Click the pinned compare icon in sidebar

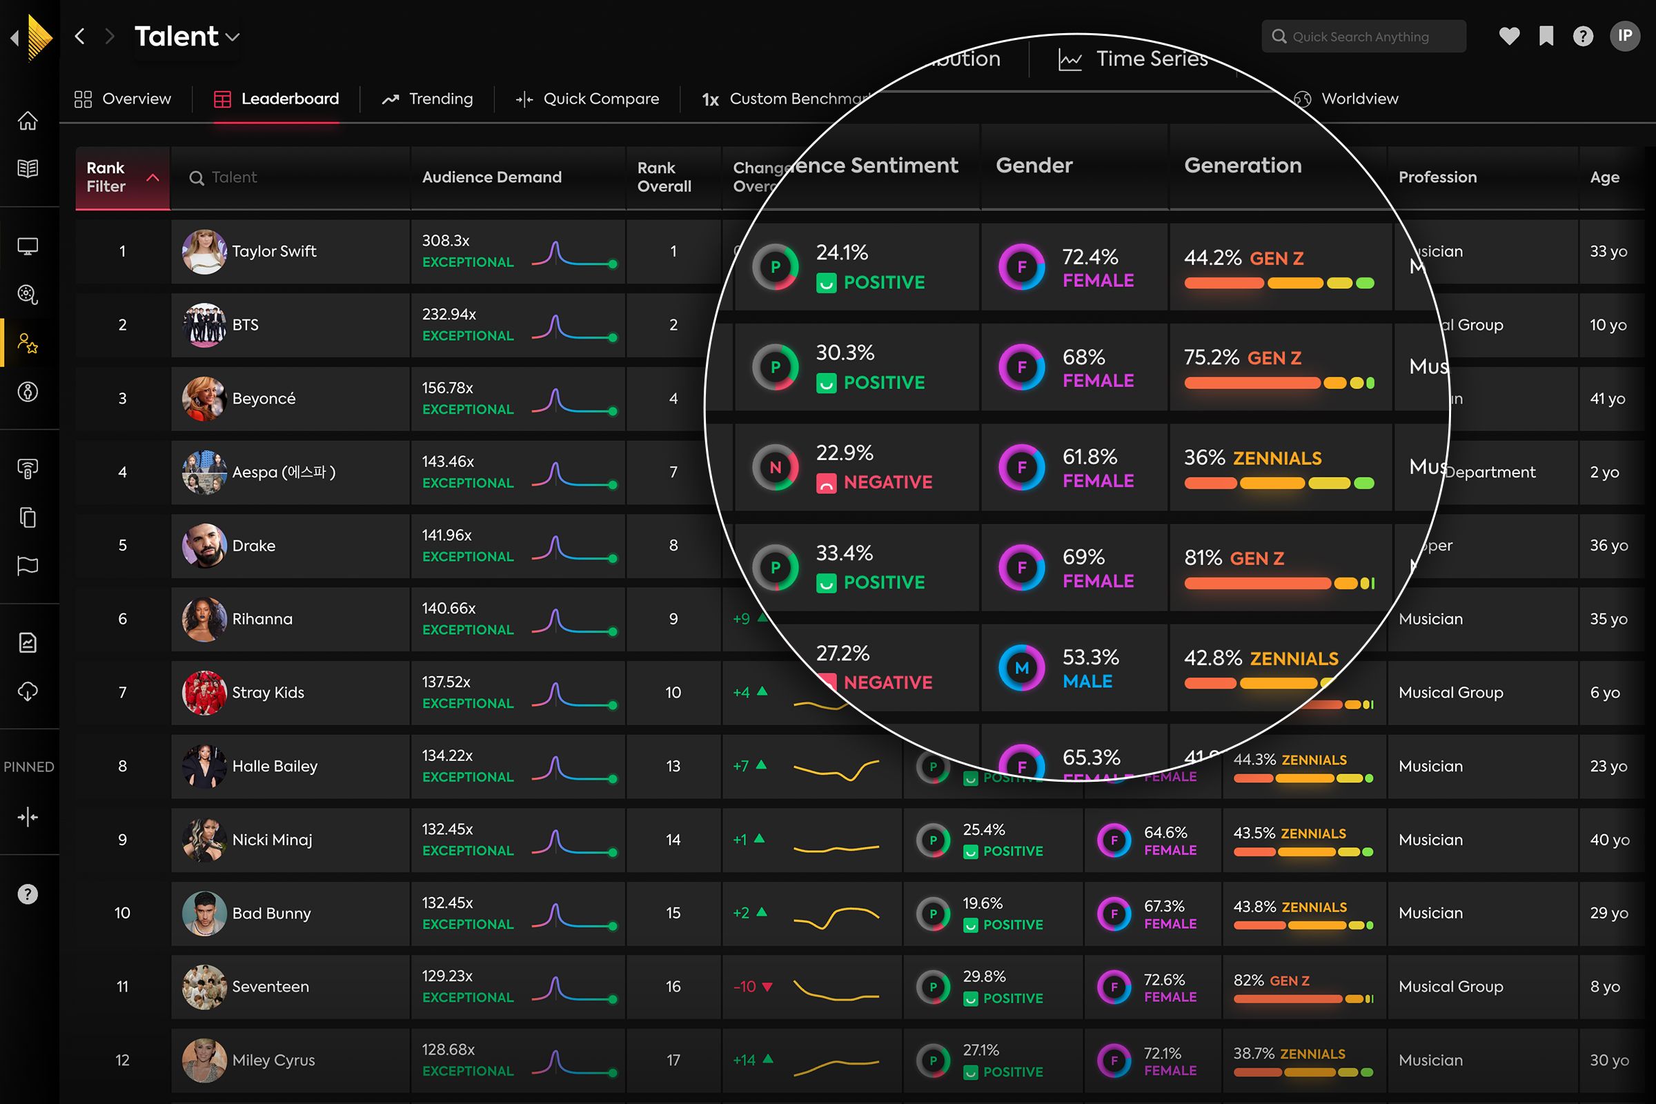tap(28, 817)
